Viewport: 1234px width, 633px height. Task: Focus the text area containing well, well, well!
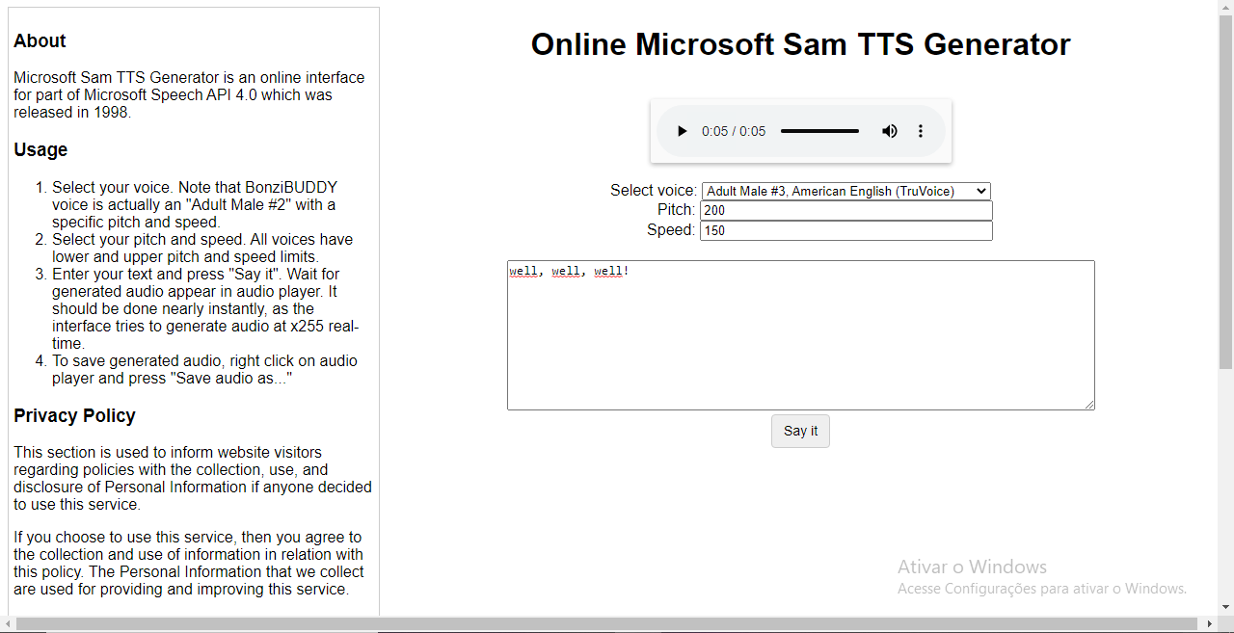[x=801, y=335]
